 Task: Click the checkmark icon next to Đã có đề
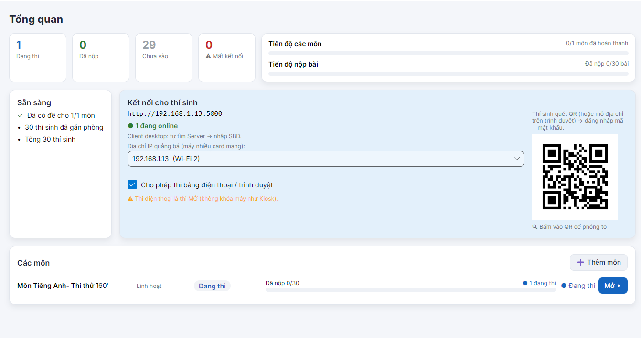click(20, 115)
